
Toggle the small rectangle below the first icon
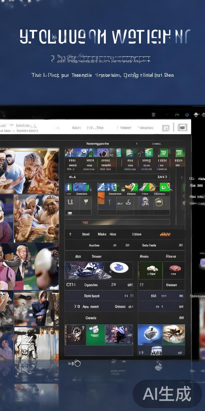[70, 213]
